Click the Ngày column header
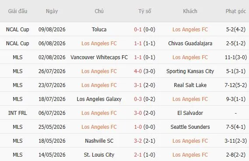 52,11
